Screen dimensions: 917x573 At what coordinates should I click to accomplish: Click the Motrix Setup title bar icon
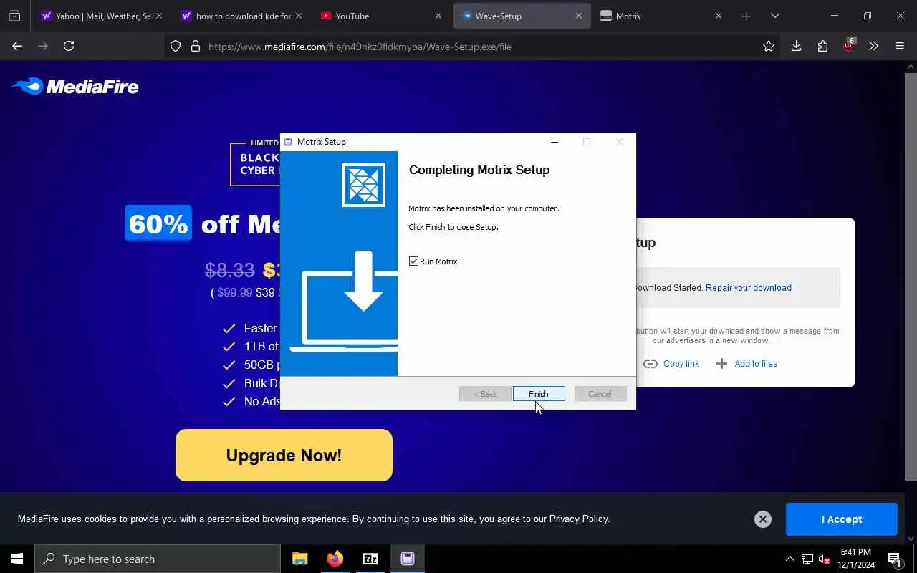(x=288, y=142)
